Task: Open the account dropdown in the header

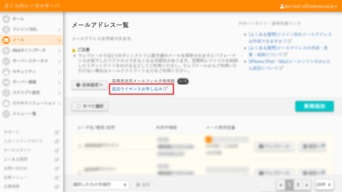Action: tap(309, 6)
